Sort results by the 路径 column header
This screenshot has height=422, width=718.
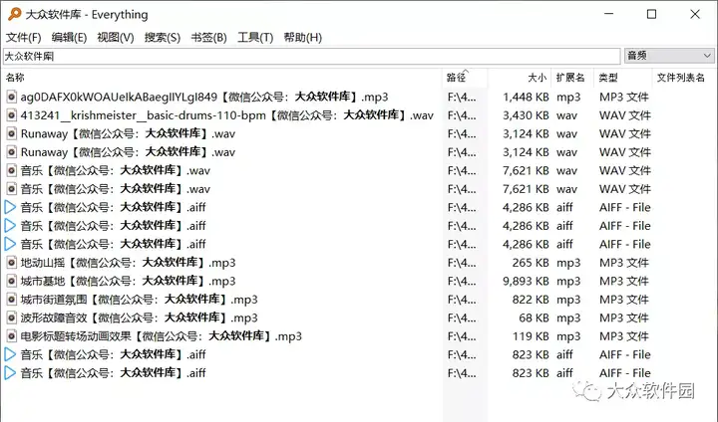click(466, 78)
